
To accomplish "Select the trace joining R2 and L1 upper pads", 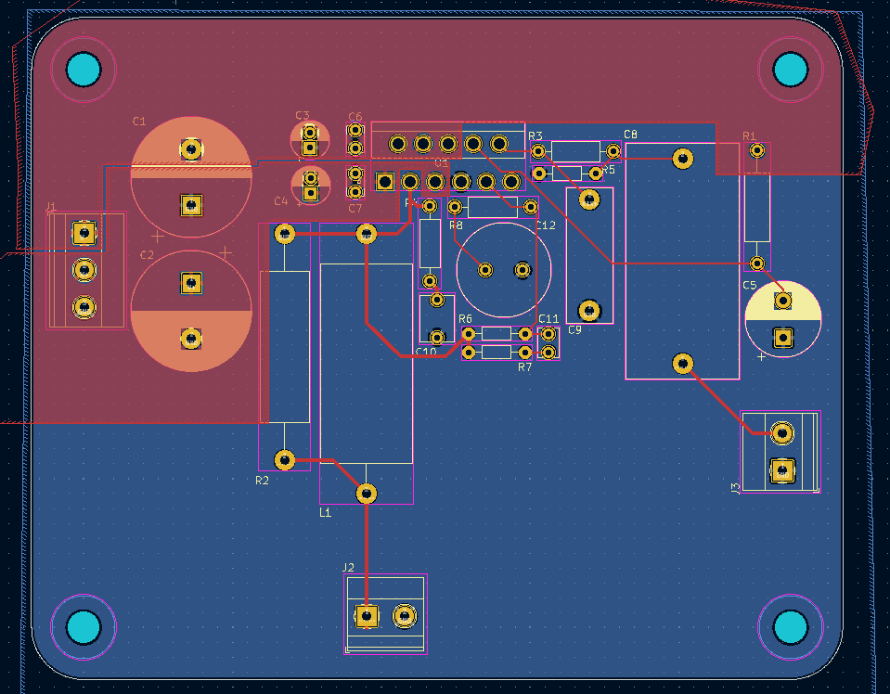I will (325, 233).
